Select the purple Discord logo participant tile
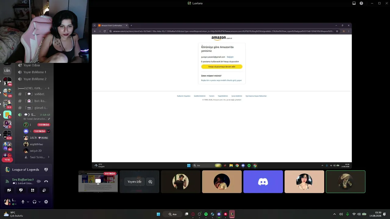Image resolution: width=390 pixels, height=219 pixels. [263, 182]
